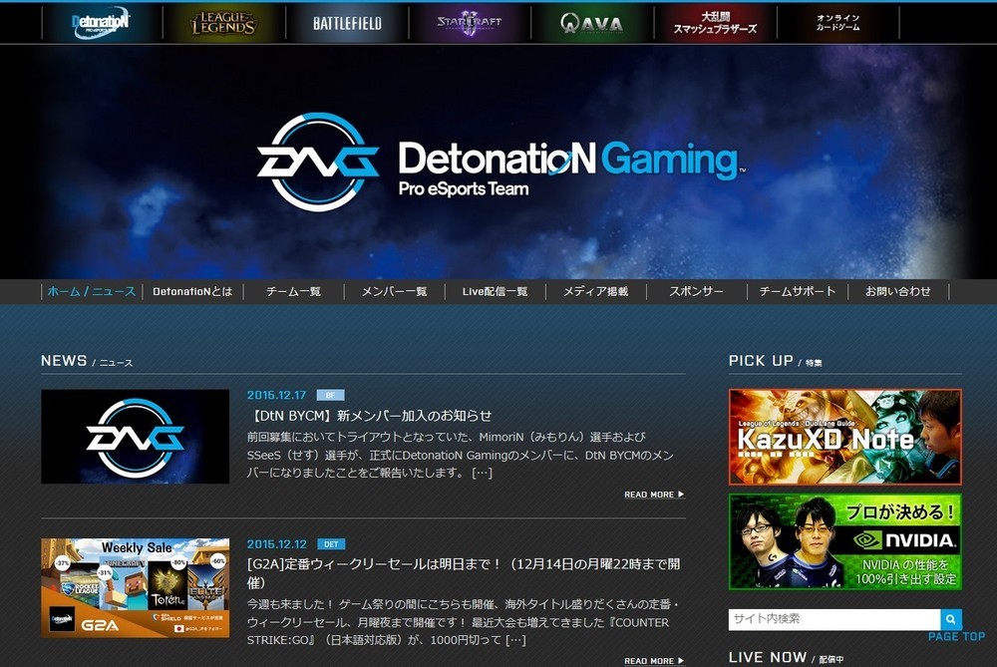Open the Live配信一覧 menu item

point(495,291)
